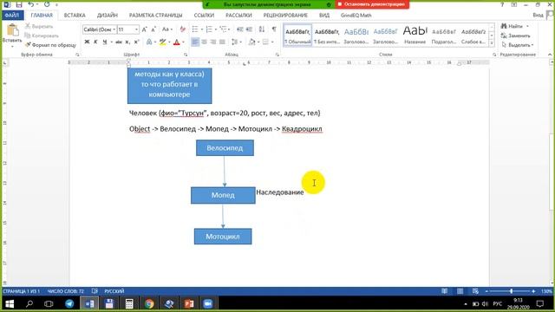Open the ФАЙЛ menu
Screen dimensions: 555x312
[12, 16]
